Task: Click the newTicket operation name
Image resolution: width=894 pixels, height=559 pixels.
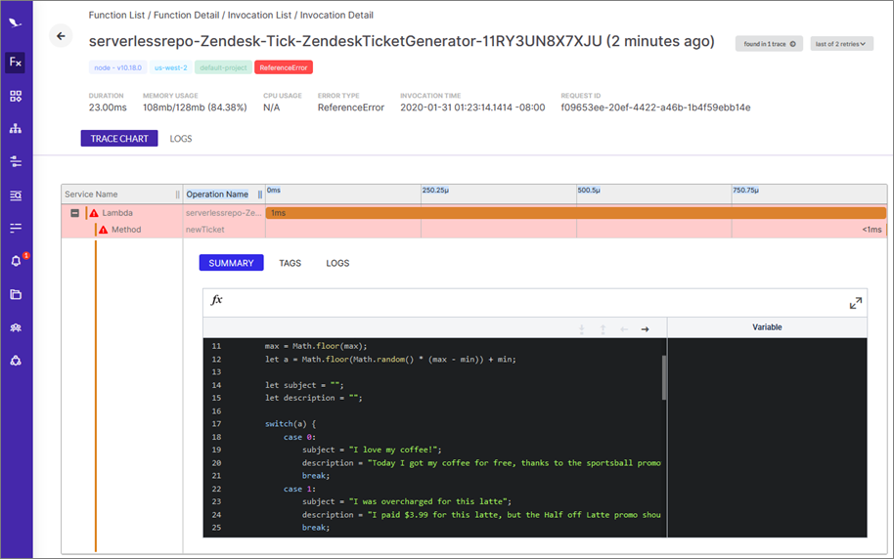Action: point(205,230)
